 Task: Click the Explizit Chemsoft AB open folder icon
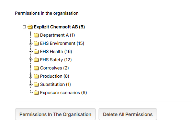point(30,27)
